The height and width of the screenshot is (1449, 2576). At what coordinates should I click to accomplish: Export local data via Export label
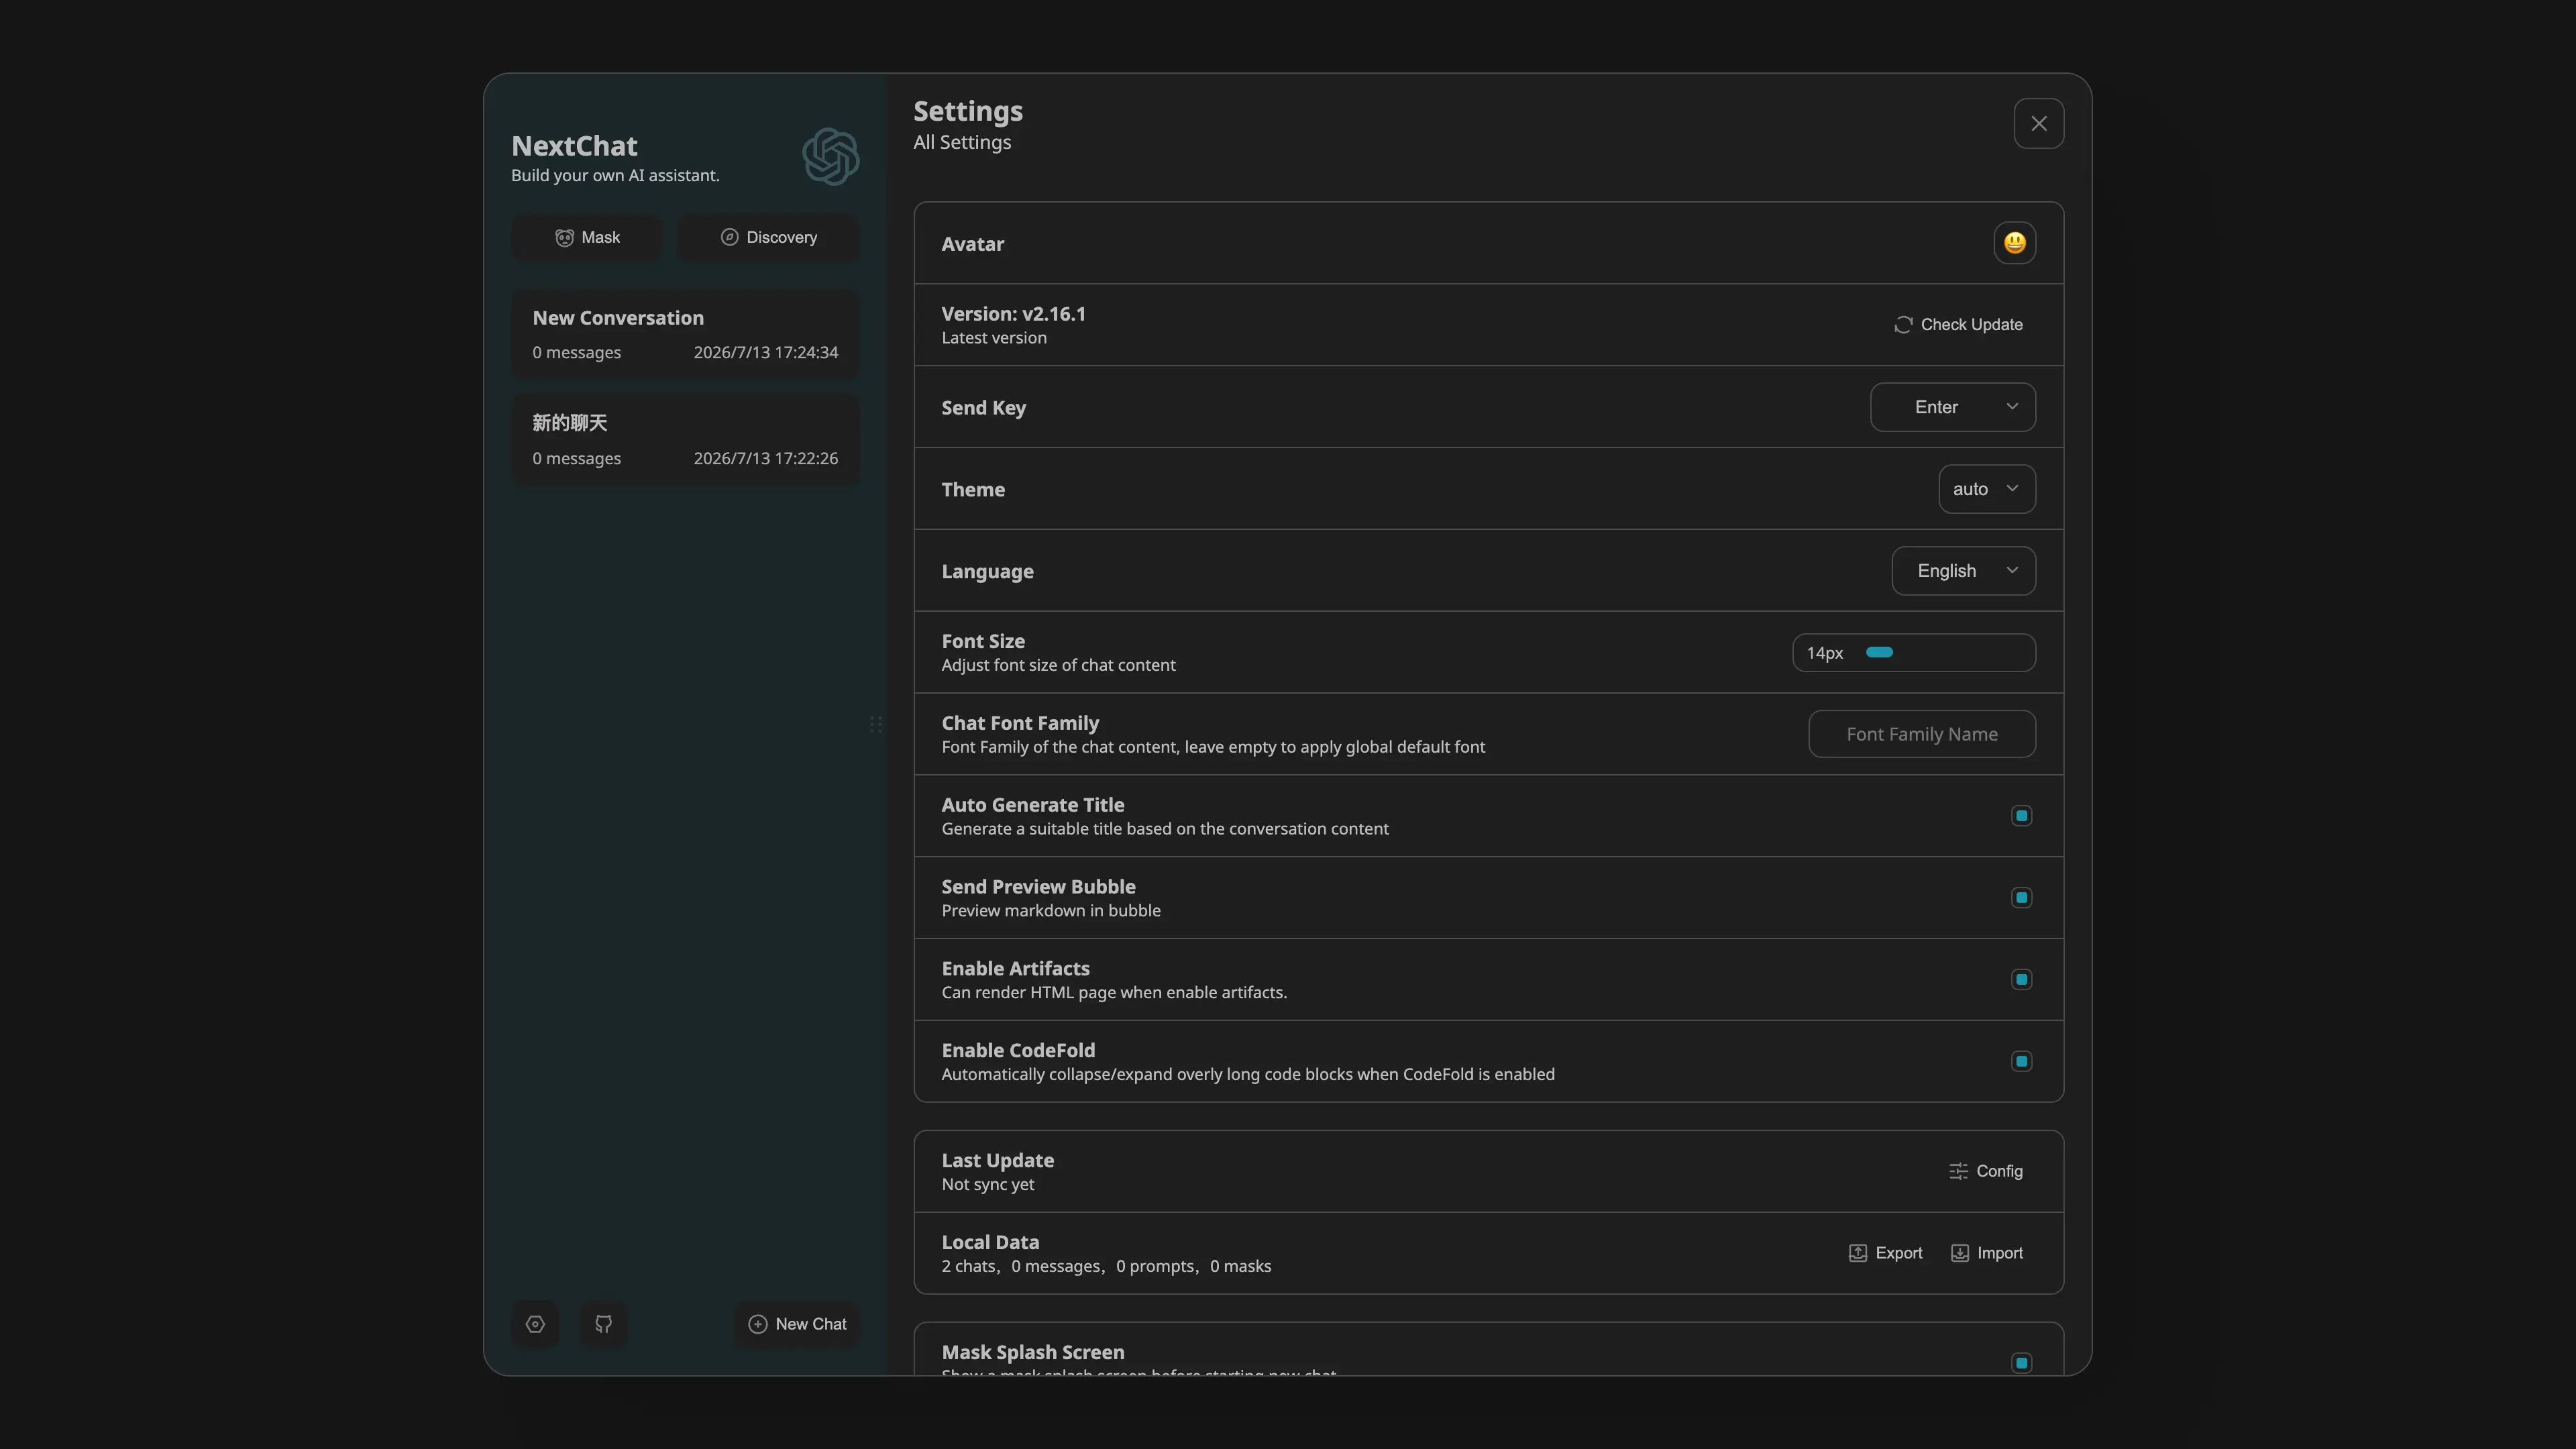tap(1898, 1253)
